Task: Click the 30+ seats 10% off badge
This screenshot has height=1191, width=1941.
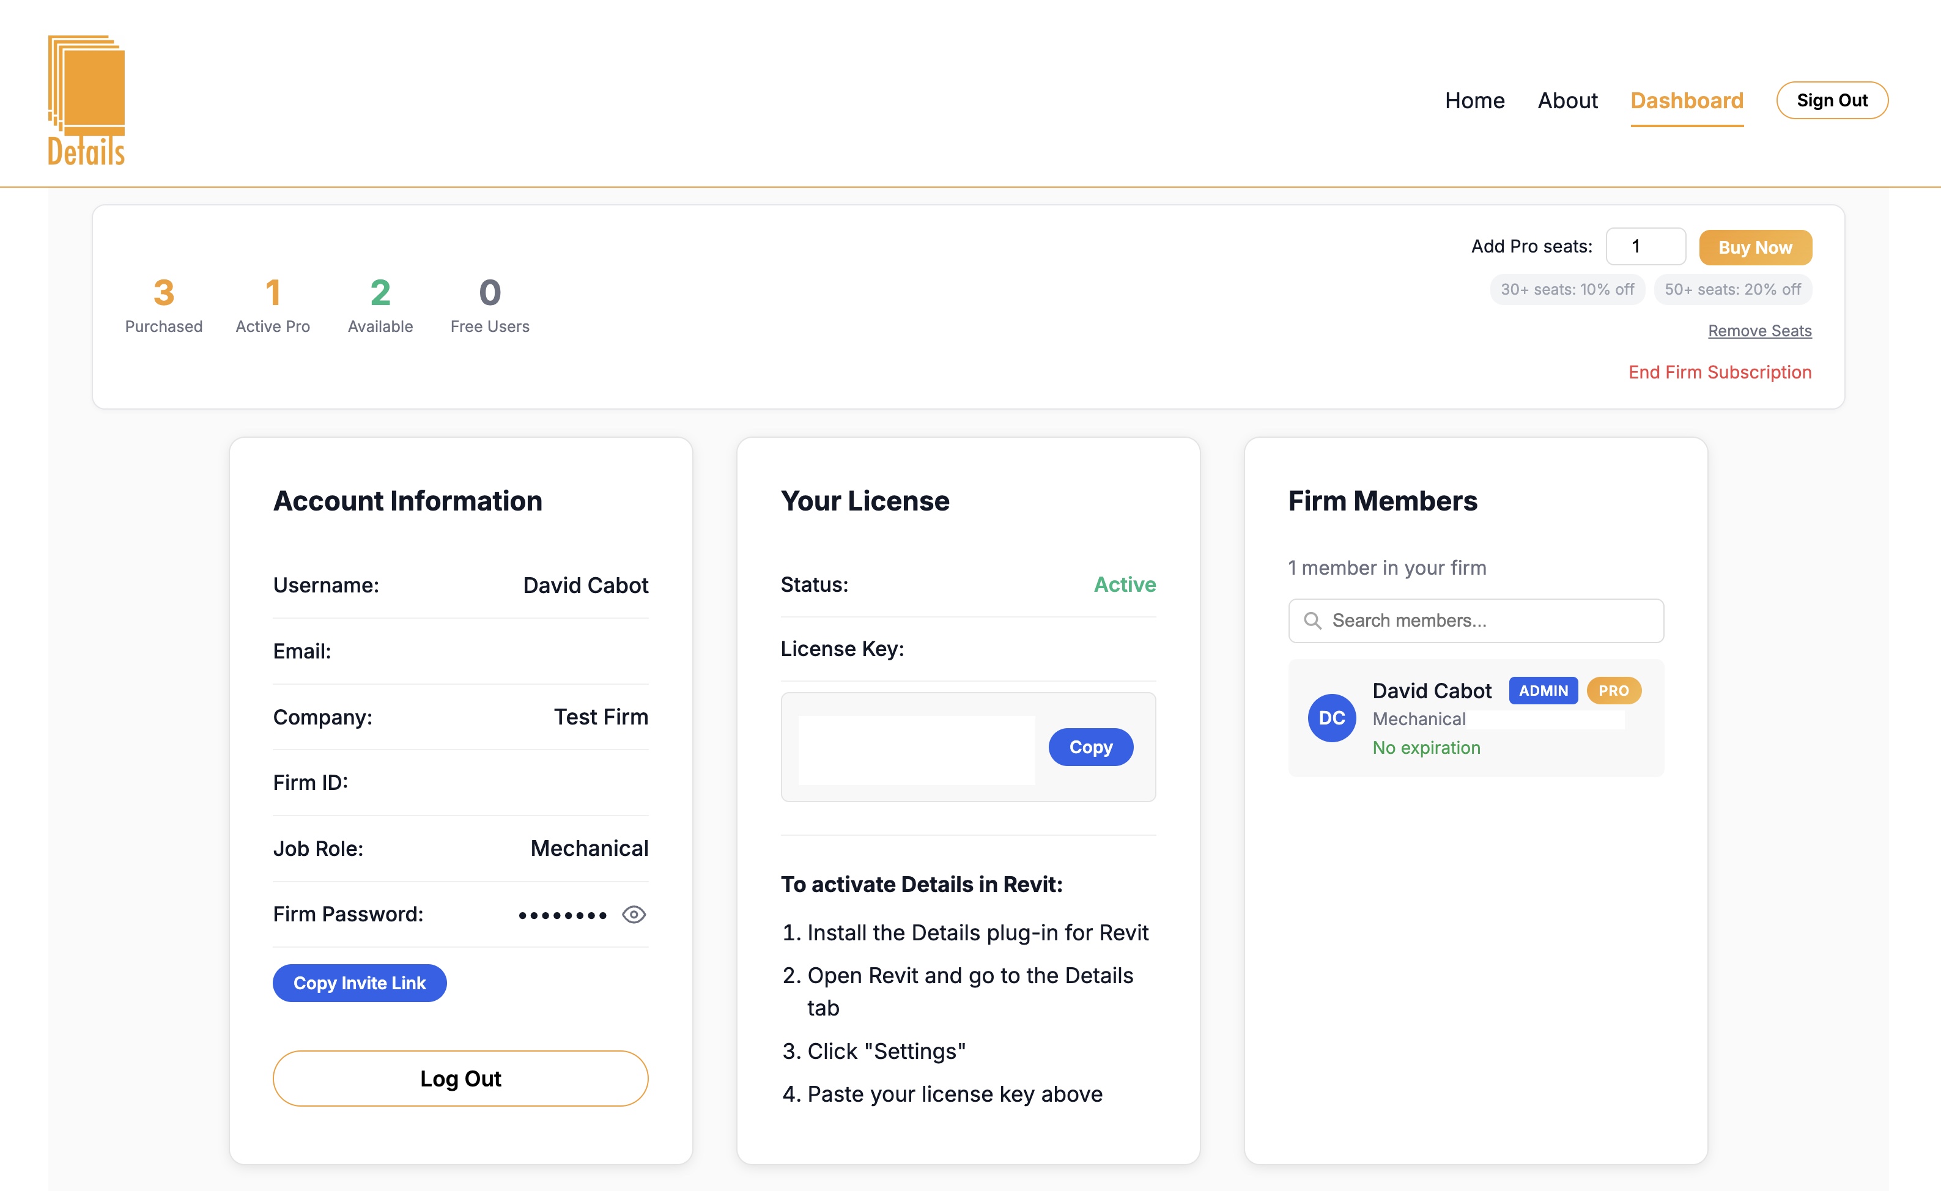Action: (1567, 289)
